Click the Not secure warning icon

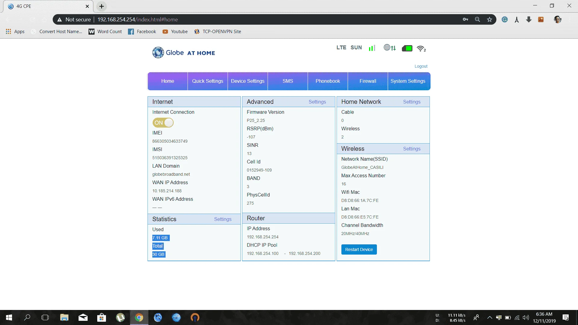(60, 20)
